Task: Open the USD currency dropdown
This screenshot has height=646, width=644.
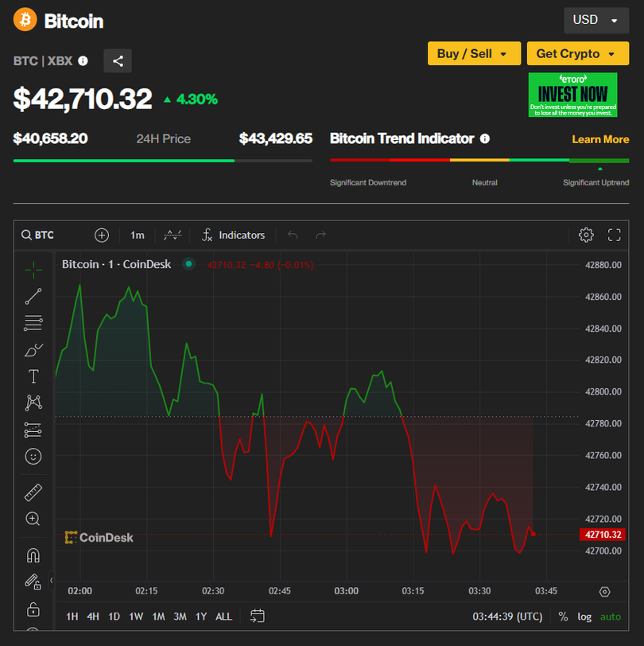Action: pyautogui.click(x=596, y=20)
